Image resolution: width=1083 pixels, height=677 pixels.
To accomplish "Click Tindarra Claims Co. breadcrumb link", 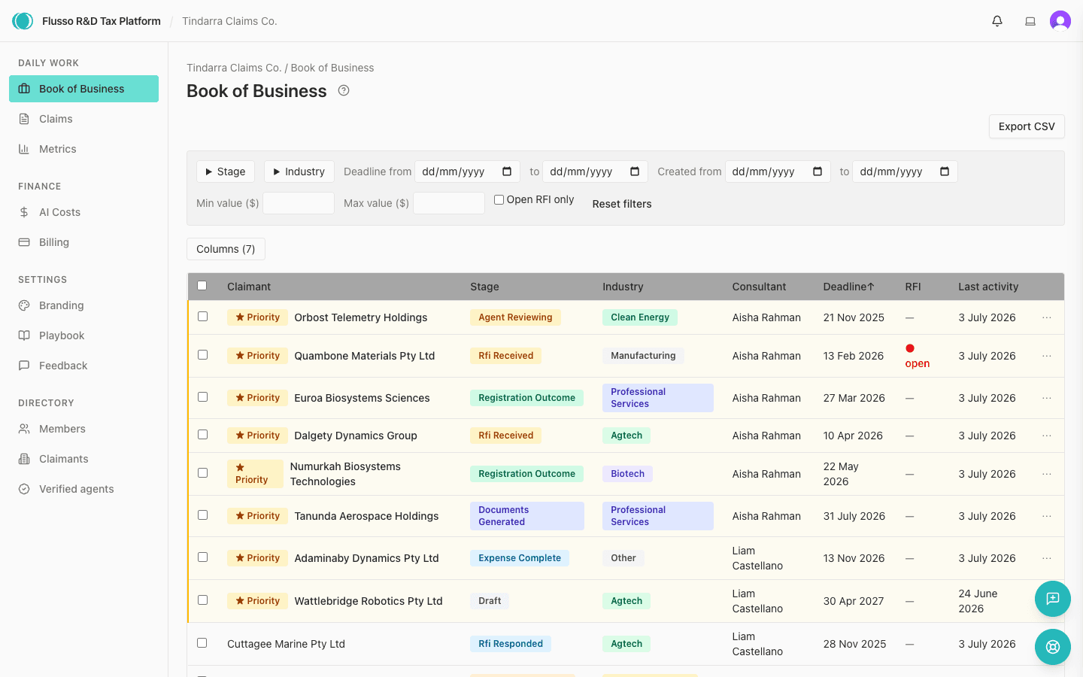I will pos(234,68).
